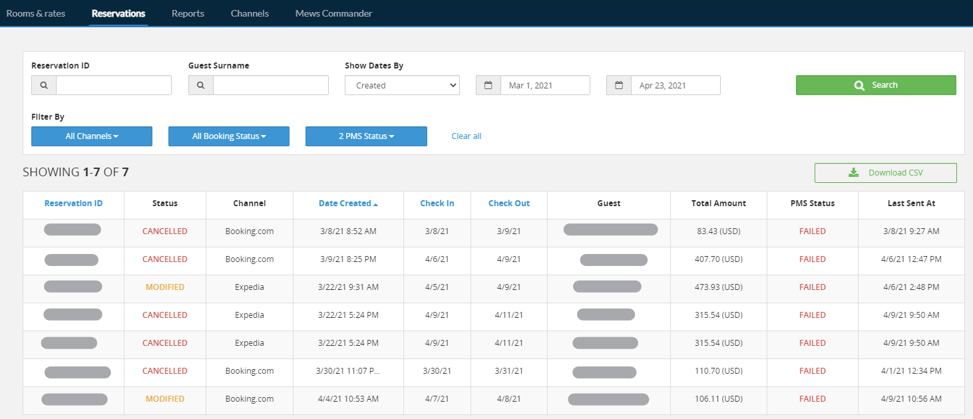Click the Download CSV button
The width and height of the screenshot is (973, 419).
(886, 173)
